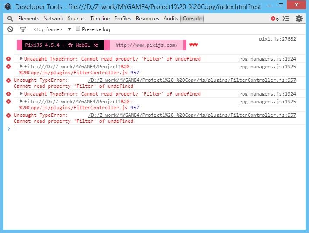Open DevTools settings gear icon
Viewport: 309px width, 233px height.
[299, 19]
